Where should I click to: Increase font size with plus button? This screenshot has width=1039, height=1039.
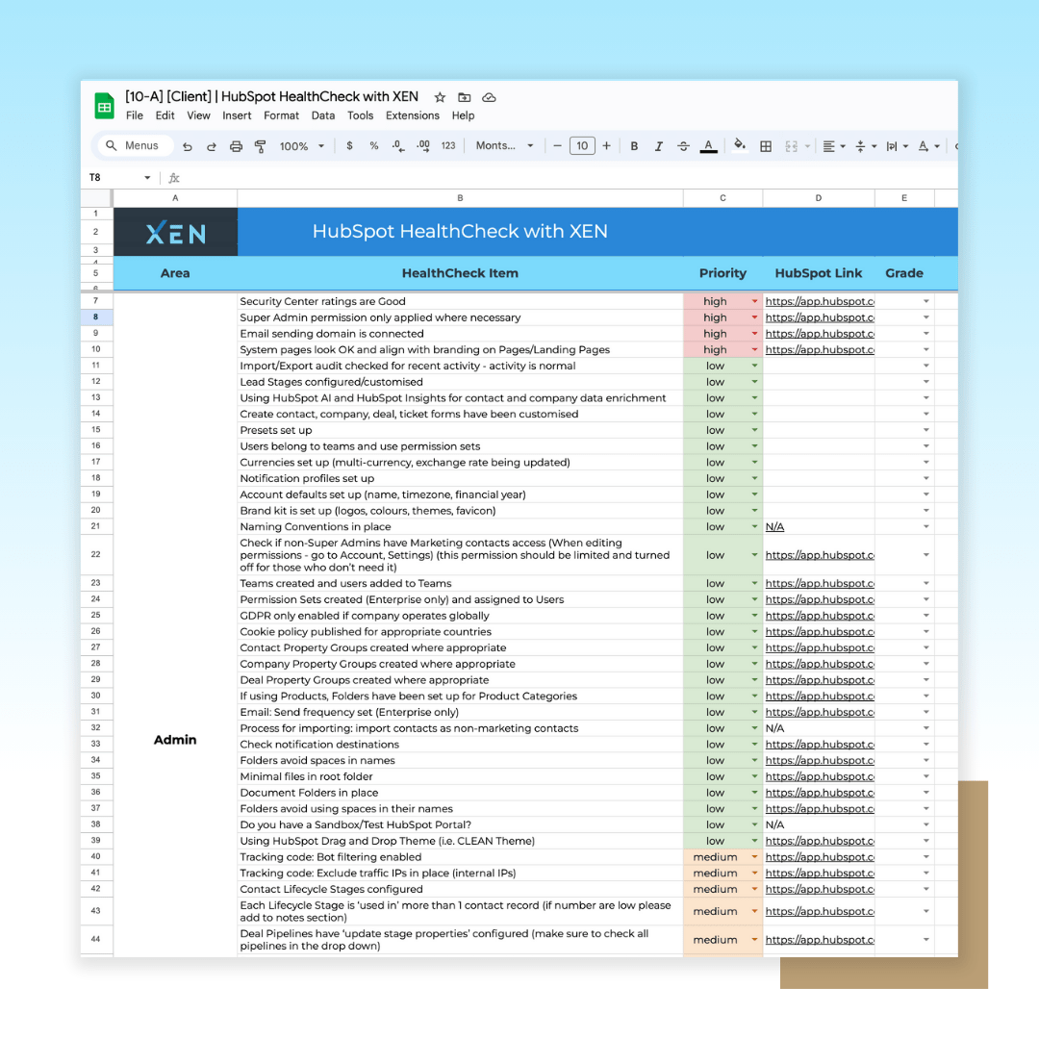[606, 146]
